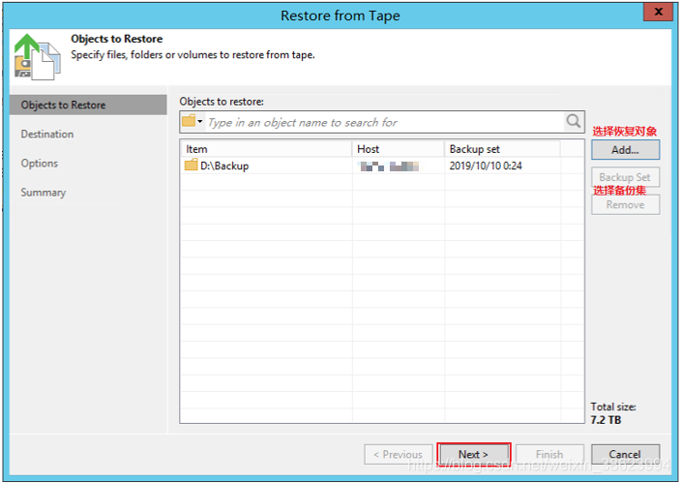The width and height of the screenshot is (680, 483).
Task: Click the < Previous button
Action: tap(399, 454)
